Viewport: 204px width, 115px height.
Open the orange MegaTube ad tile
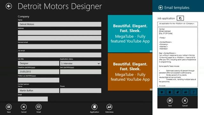pos(130,72)
